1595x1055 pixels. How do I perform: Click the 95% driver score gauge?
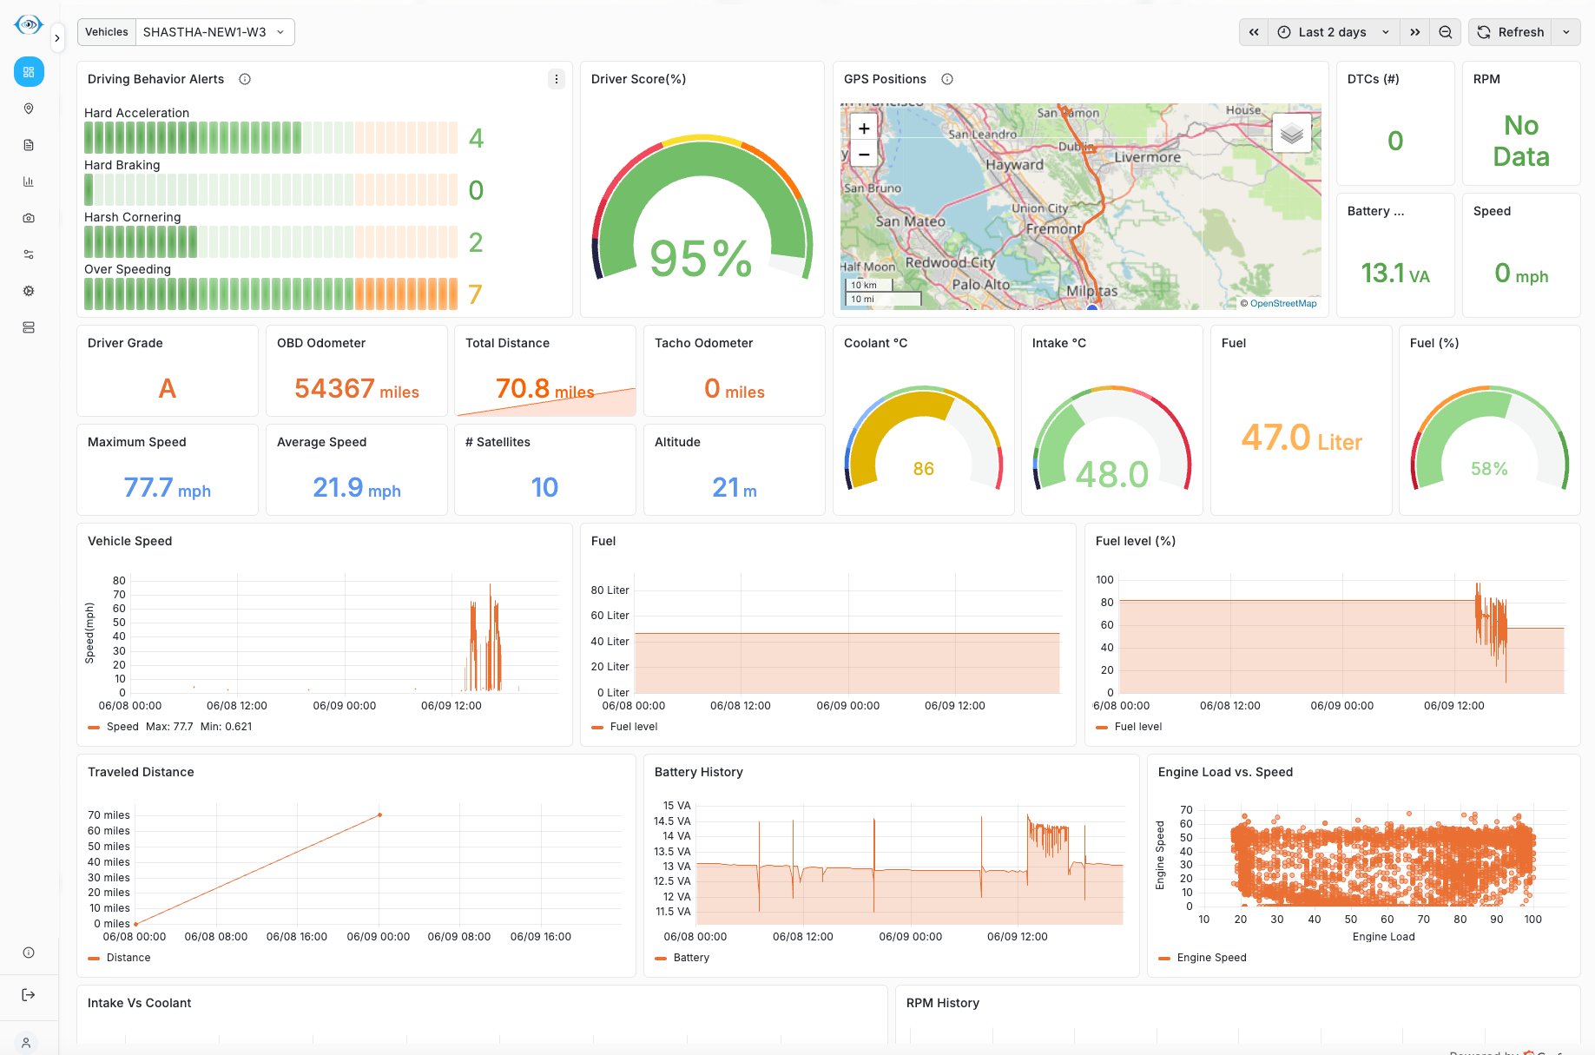(x=702, y=208)
